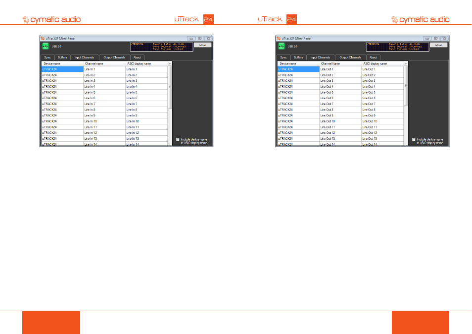
Task: Click ASIO display name cell Line In 12
Action: [146, 133]
